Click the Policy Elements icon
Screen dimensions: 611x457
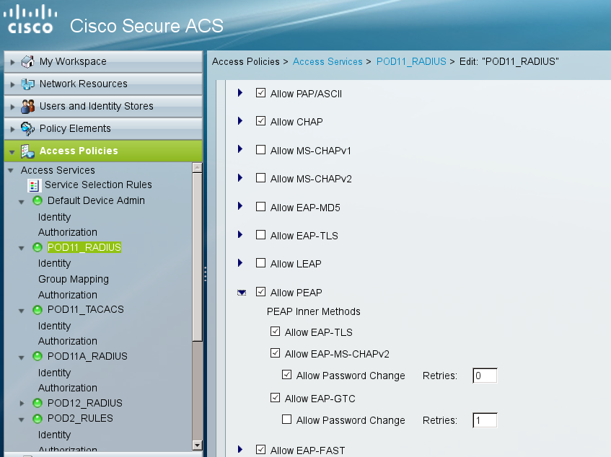pos(27,129)
